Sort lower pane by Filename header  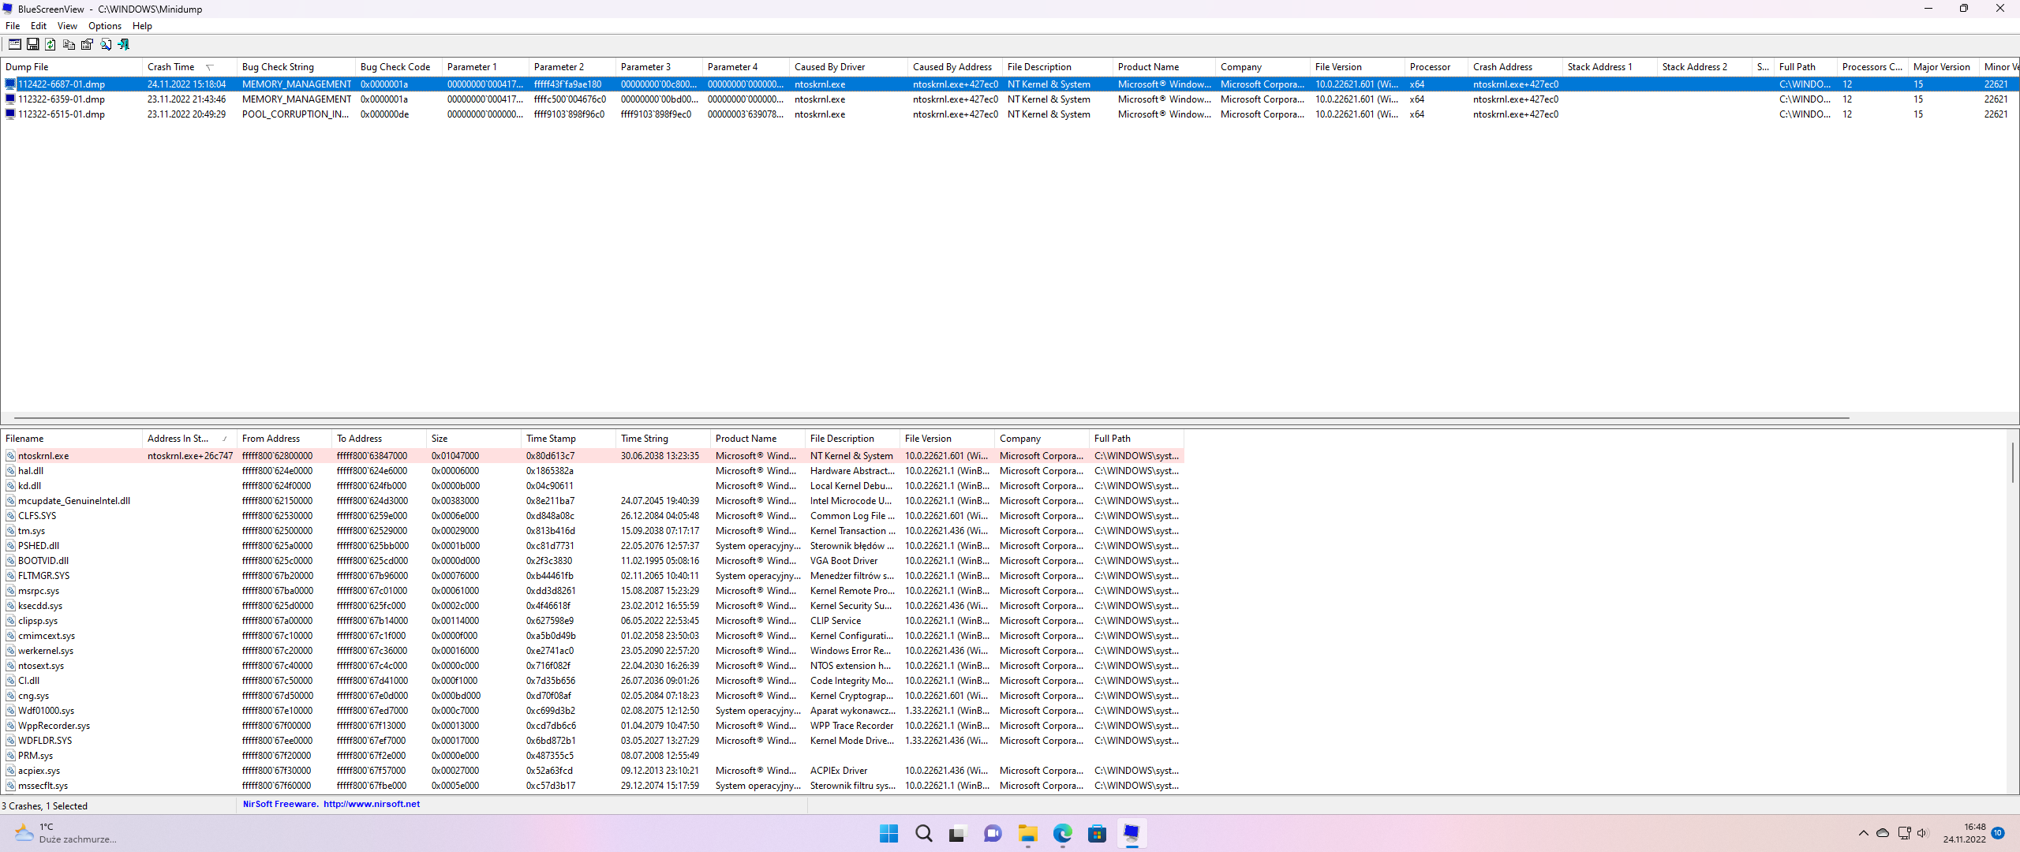(72, 439)
